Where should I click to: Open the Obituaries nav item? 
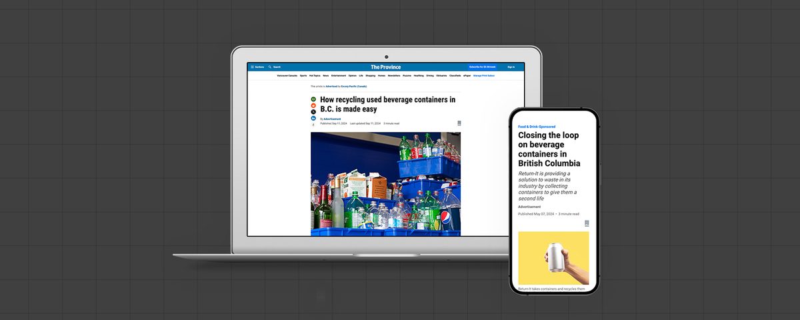point(441,76)
